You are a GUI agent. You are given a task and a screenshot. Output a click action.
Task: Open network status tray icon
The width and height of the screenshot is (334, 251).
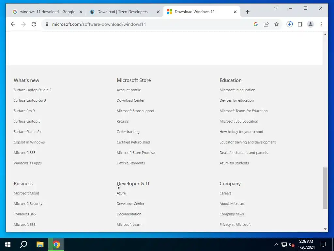(x=284, y=244)
